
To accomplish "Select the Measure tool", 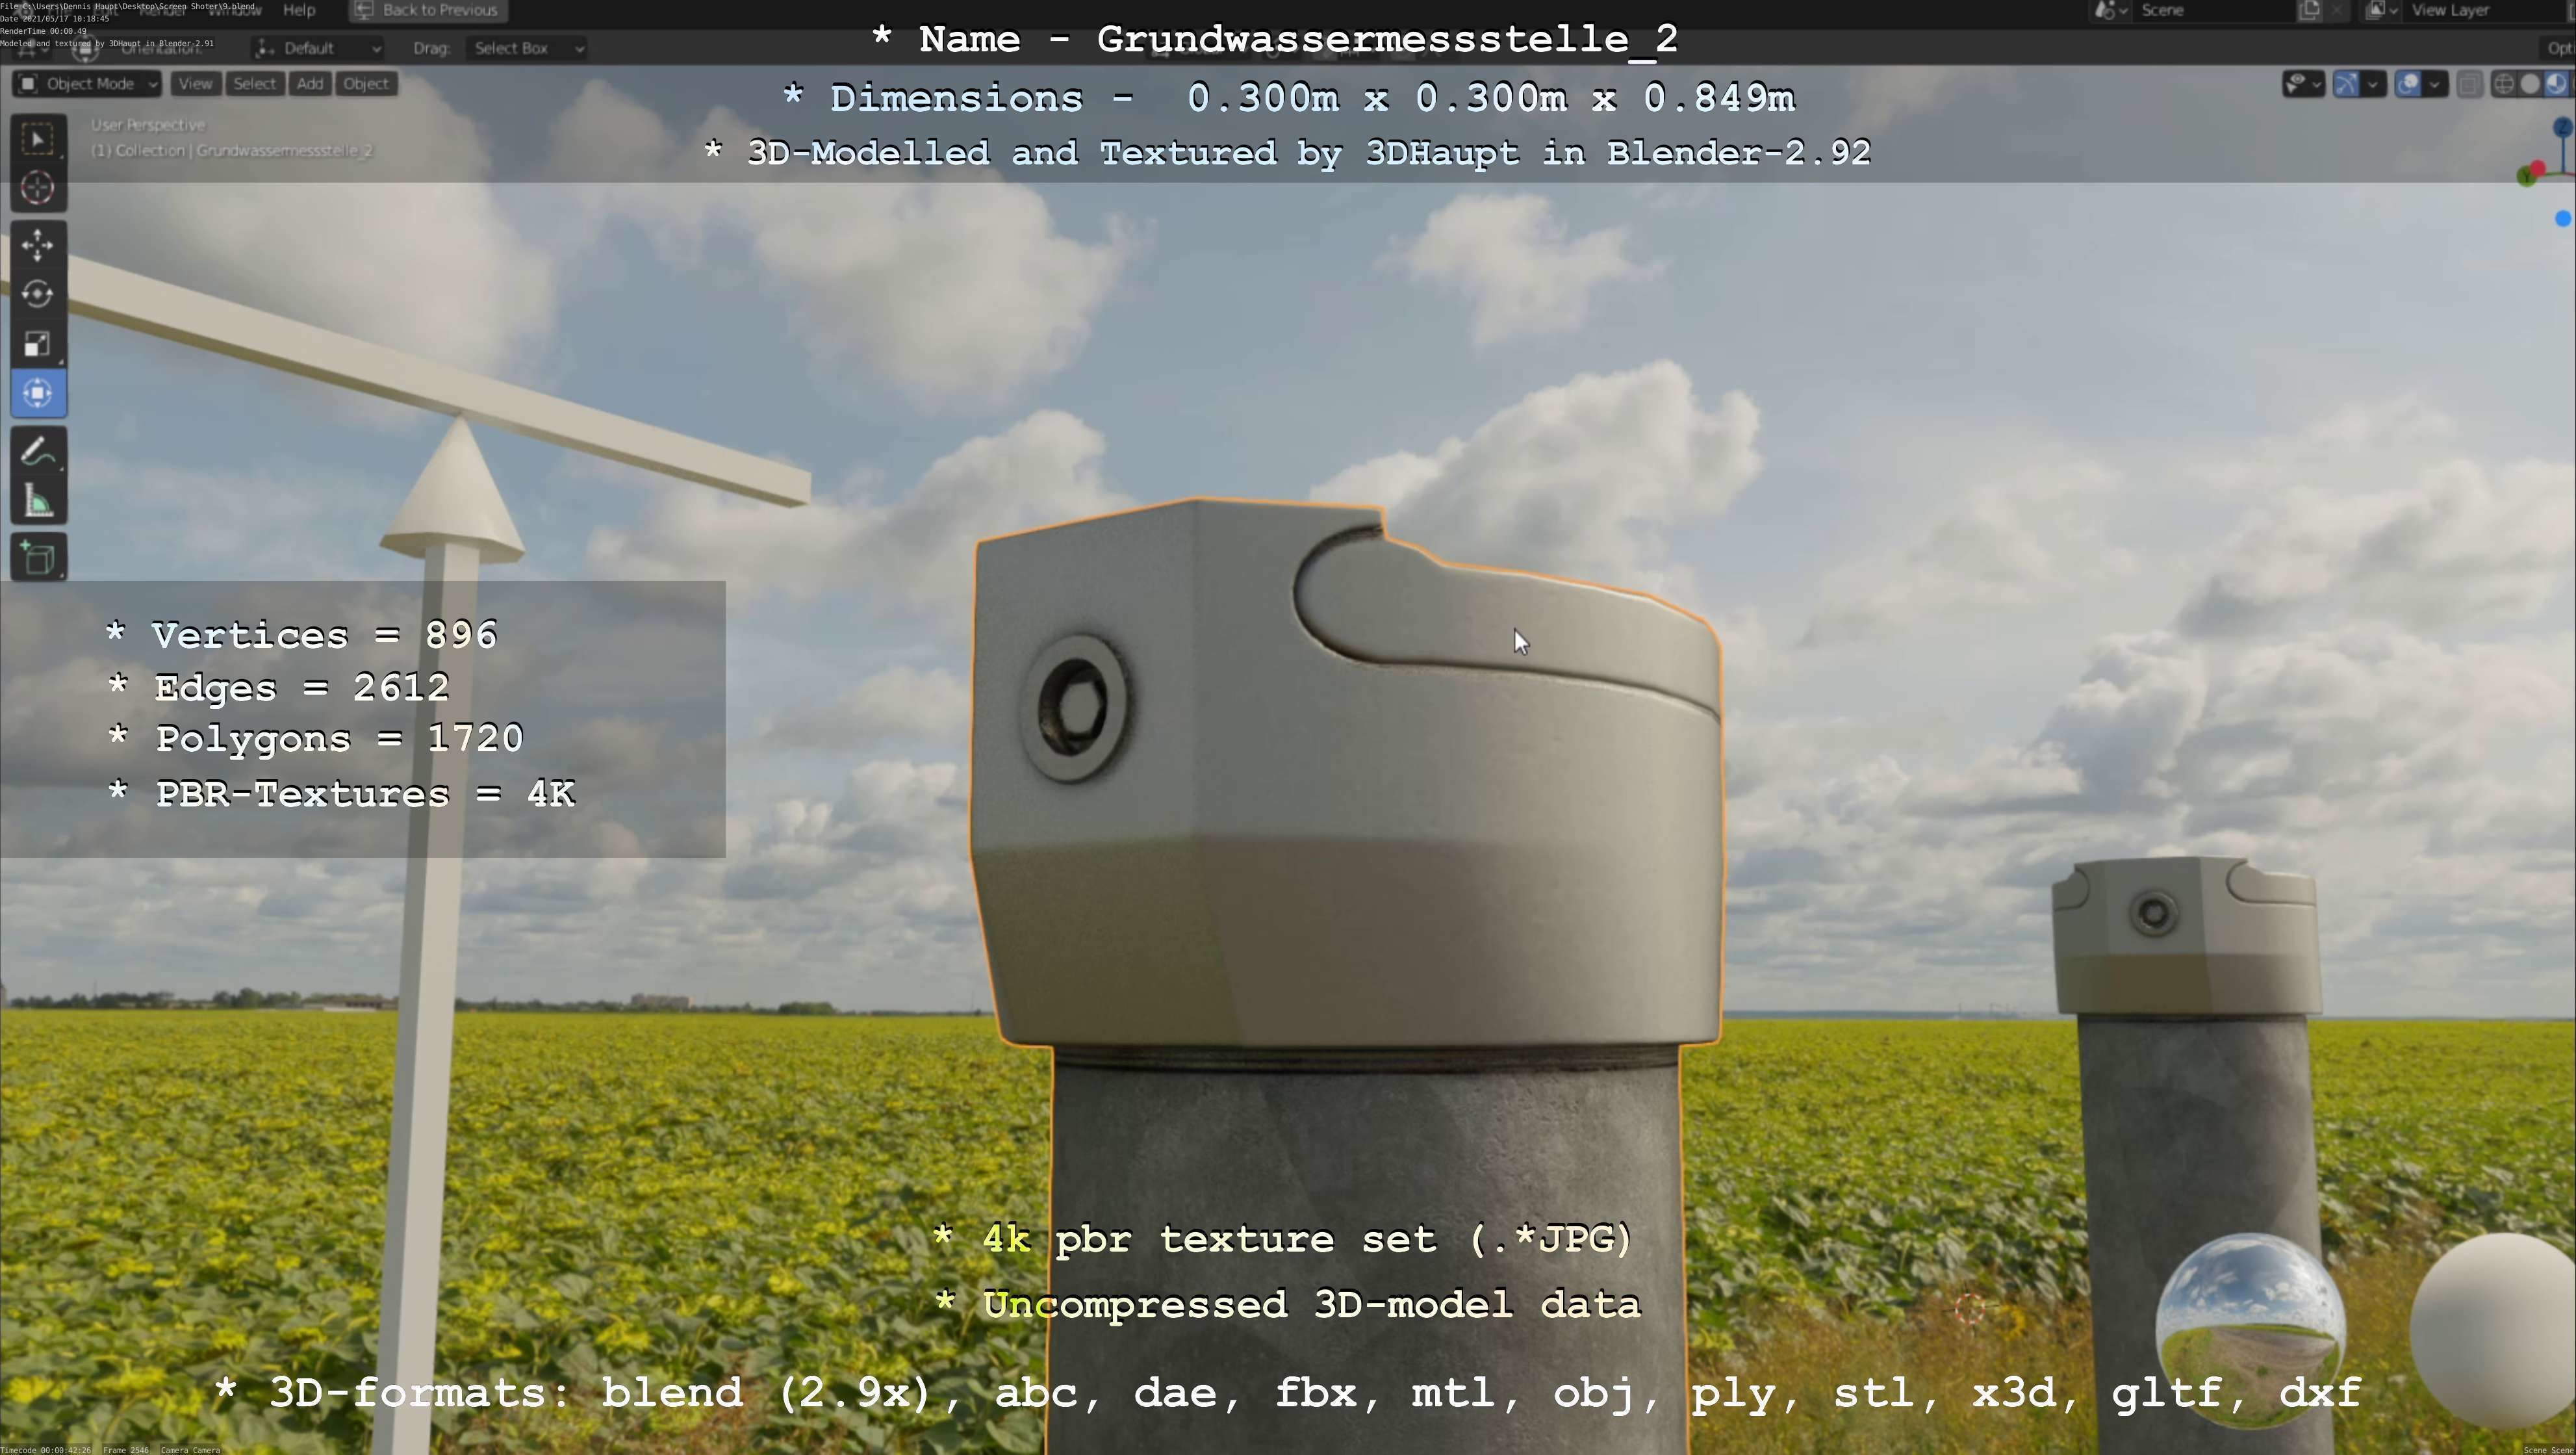I will [38, 501].
